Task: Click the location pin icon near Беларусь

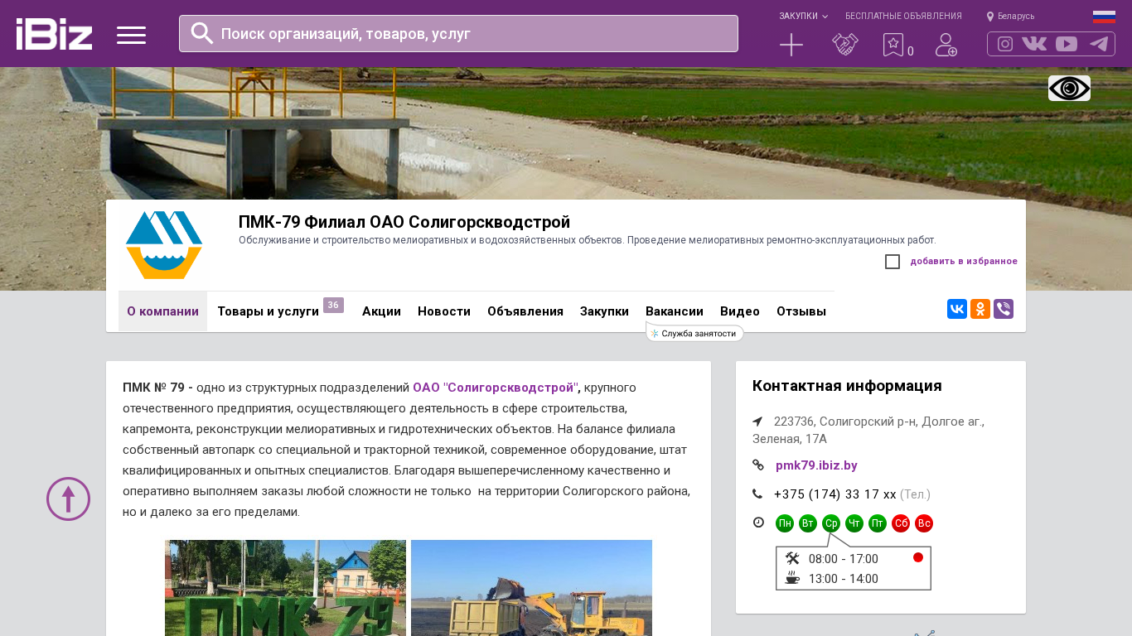Action: coord(989,17)
